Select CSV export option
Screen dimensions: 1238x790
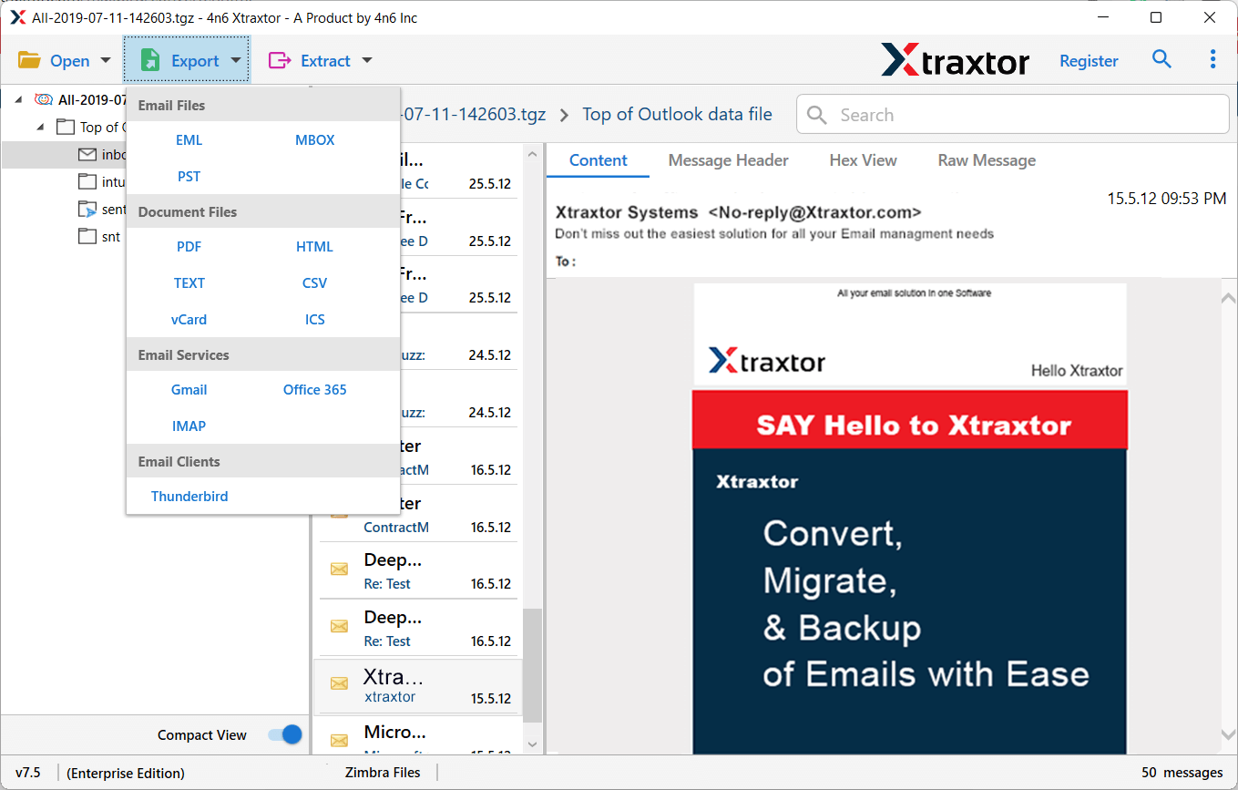click(315, 283)
